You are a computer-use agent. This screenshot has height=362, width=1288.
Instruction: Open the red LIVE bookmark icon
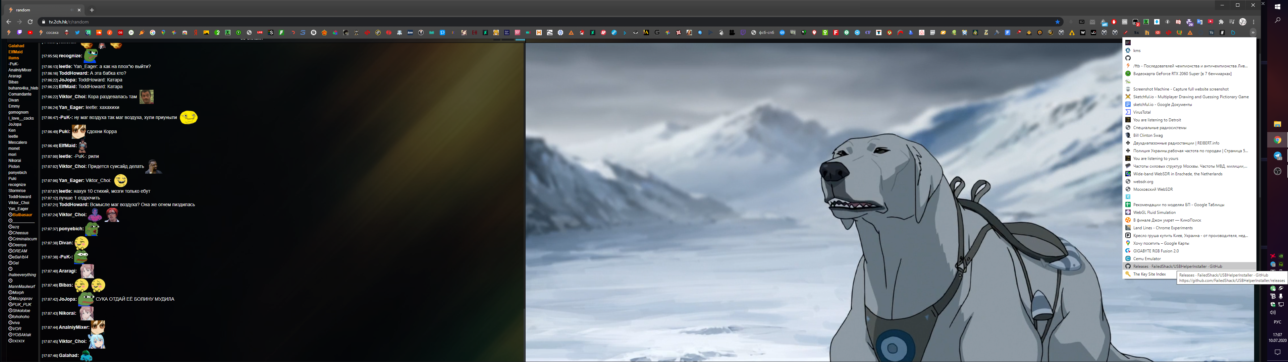[260, 33]
